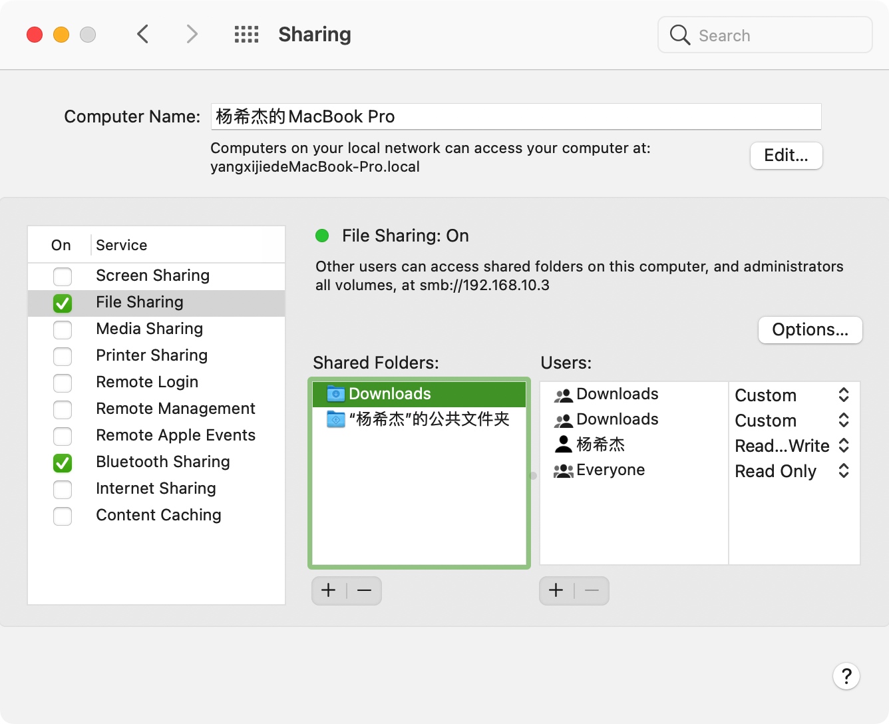Open the Options... button
This screenshot has width=889, height=724.
tap(810, 330)
